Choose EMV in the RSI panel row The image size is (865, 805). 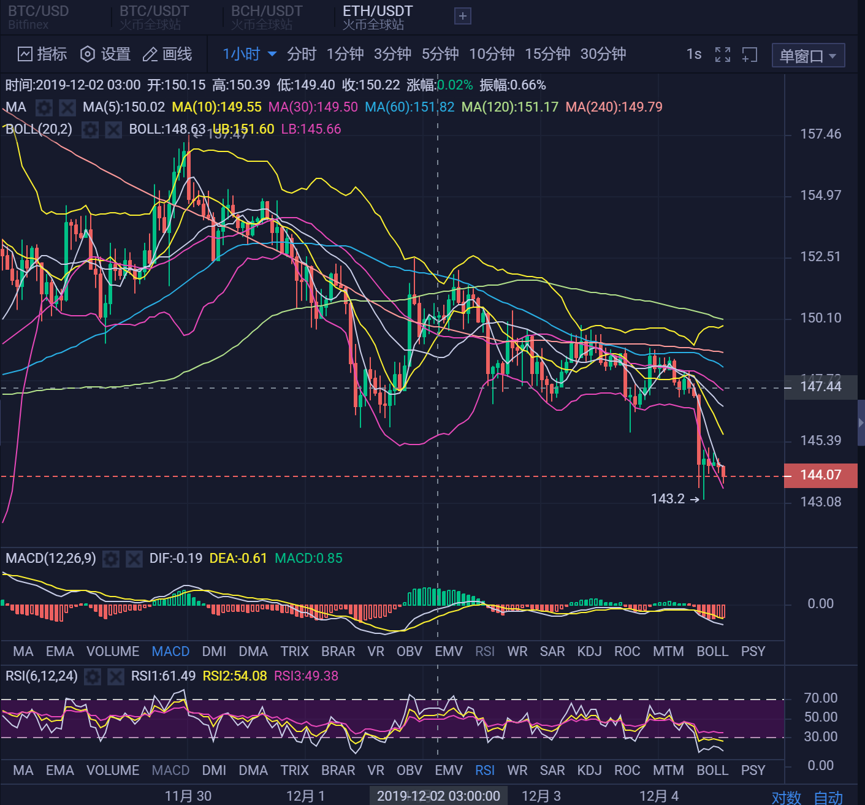[449, 771]
